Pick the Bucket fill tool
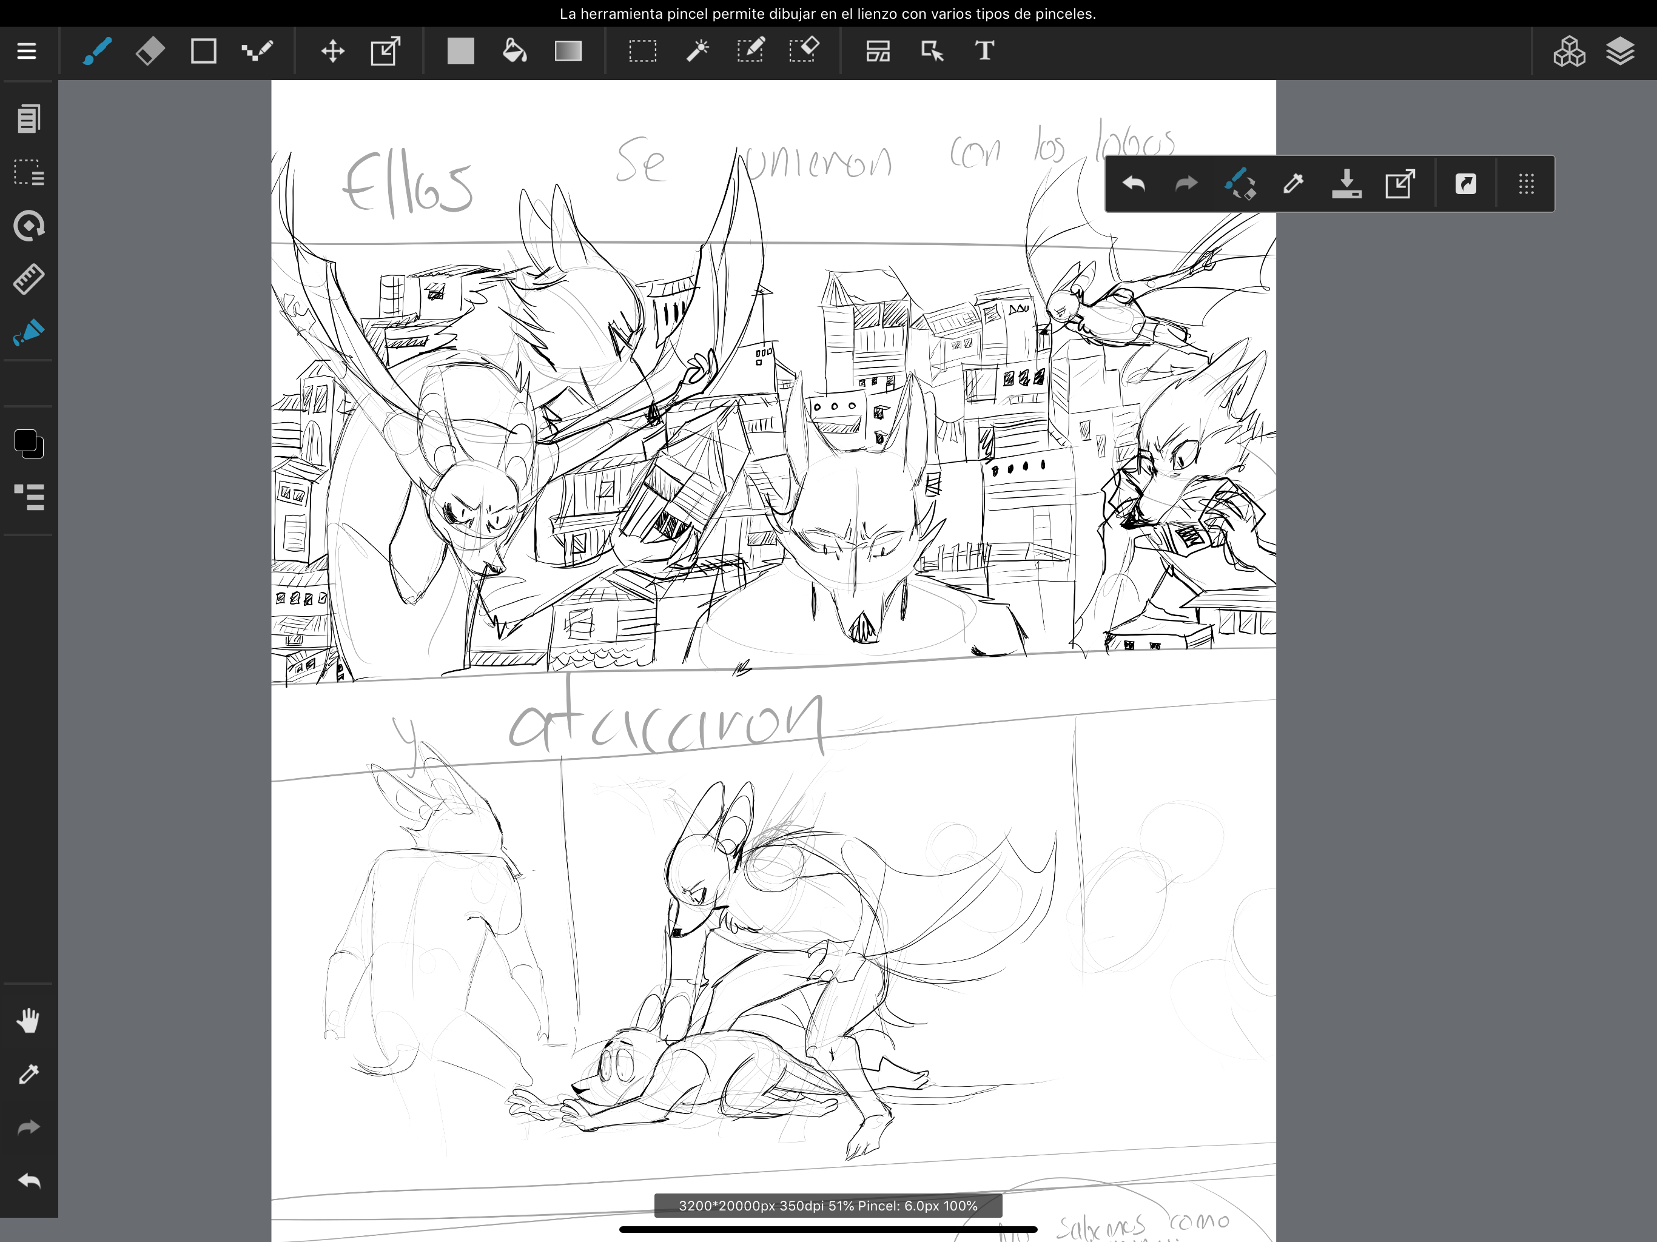This screenshot has width=1657, height=1242. pos(515,51)
